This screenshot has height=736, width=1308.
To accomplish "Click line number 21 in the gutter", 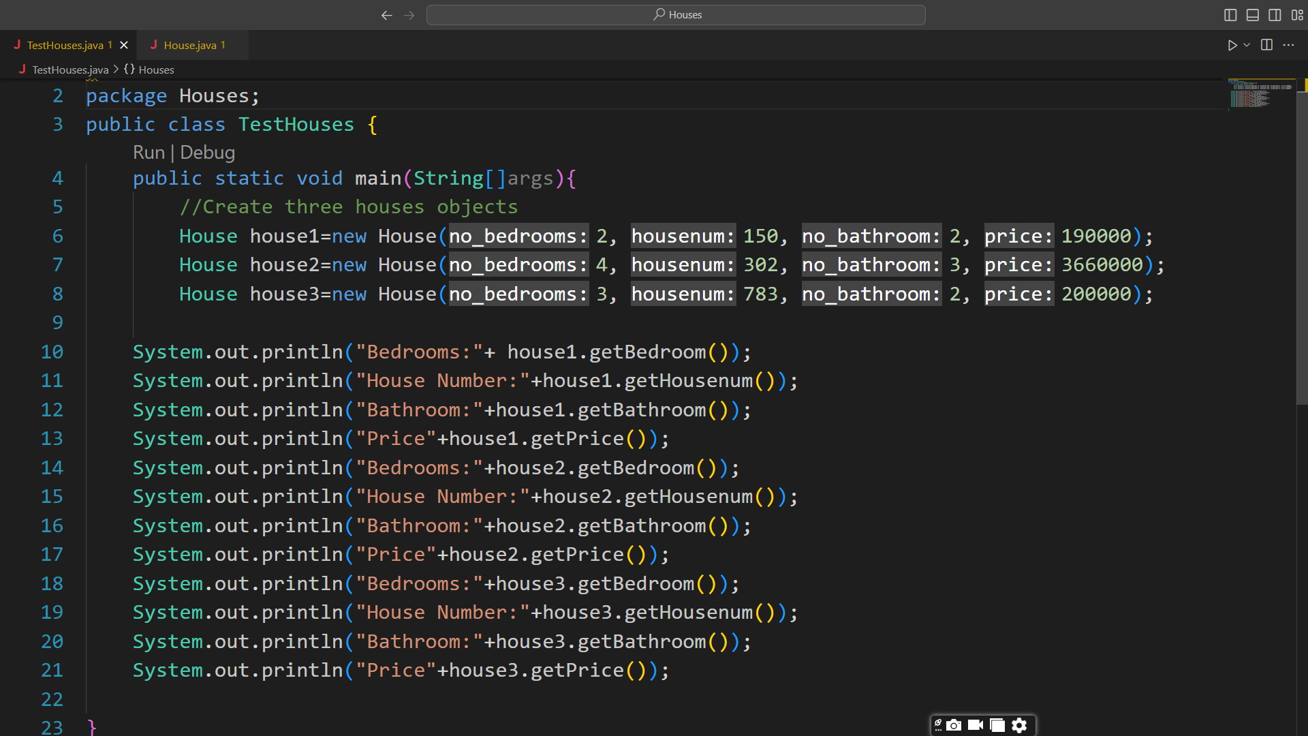I will [52, 670].
